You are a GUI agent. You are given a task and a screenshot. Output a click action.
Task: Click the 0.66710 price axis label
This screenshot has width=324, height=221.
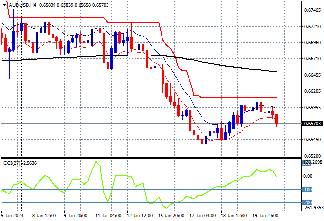[312, 59]
